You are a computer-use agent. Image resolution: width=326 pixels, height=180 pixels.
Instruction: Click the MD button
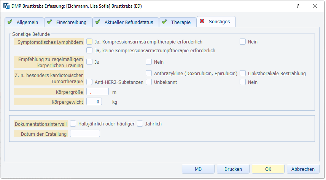(198, 169)
